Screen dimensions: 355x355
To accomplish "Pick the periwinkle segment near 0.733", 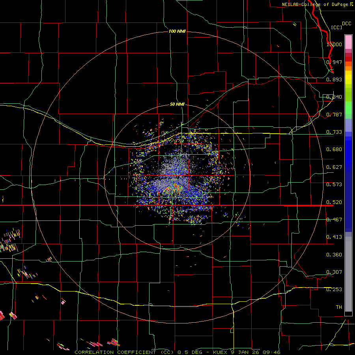I will [348, 125].
